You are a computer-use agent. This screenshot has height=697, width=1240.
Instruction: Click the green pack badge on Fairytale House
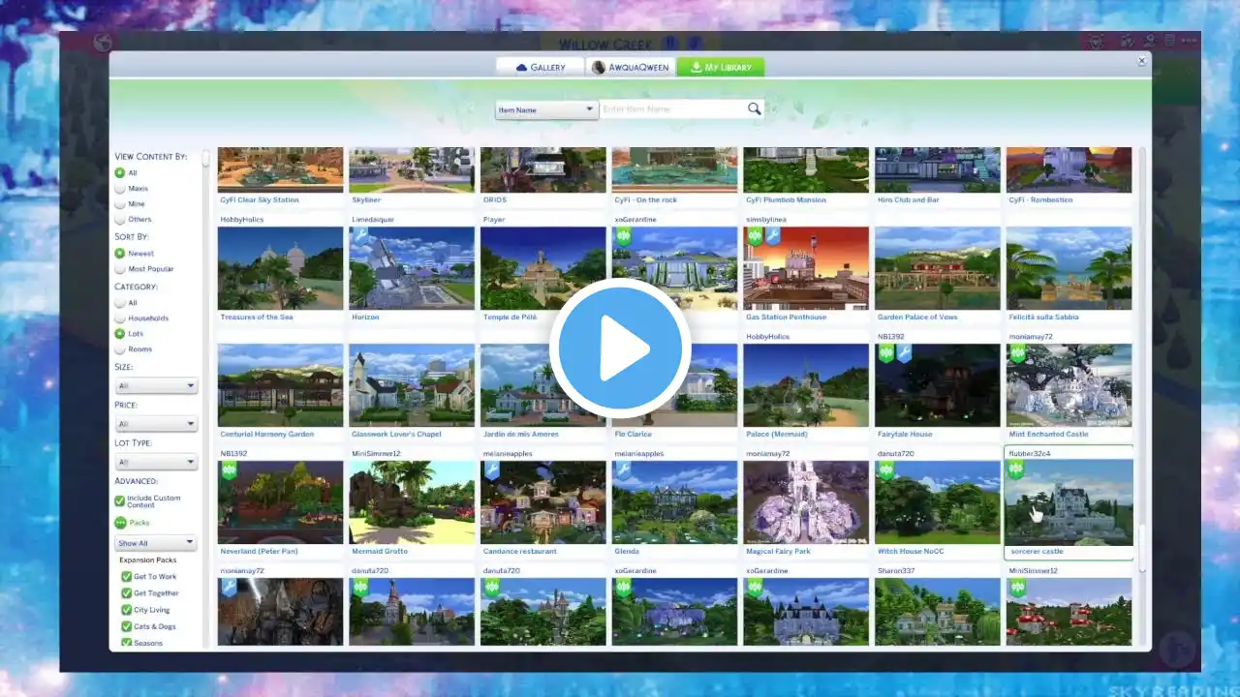pyautogui.click(x=885, y=353)
